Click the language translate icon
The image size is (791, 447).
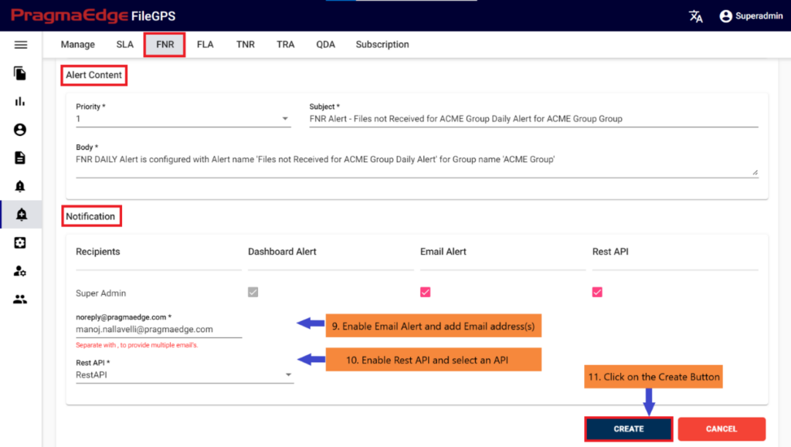coord(696,16)
